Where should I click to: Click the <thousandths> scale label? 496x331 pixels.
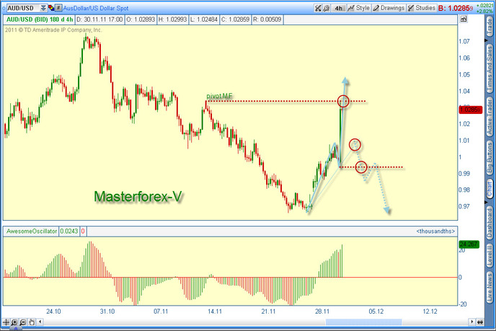click(435, 231)
